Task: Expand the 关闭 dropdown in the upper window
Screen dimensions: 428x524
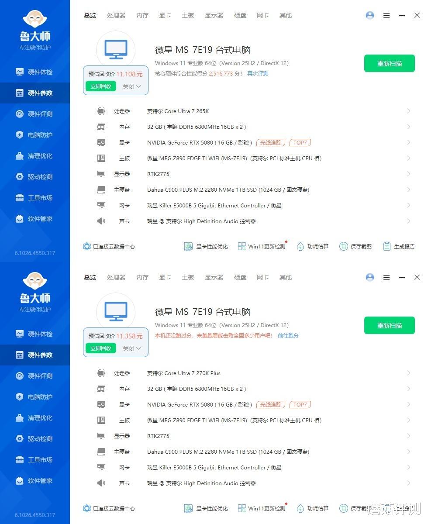Action: [132, 86]
